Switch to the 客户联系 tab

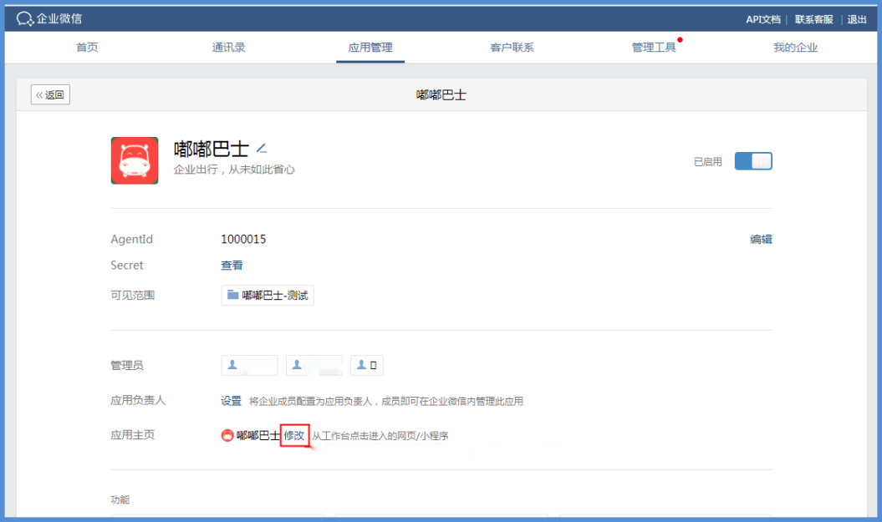512,48
